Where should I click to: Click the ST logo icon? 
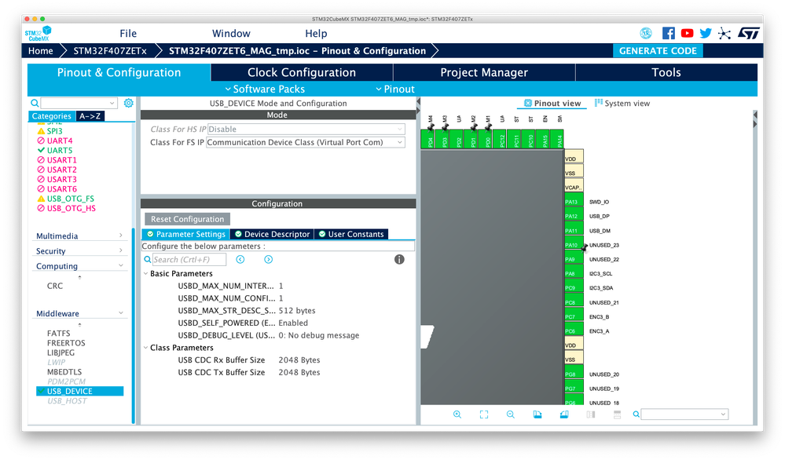[x=748, y=34]
